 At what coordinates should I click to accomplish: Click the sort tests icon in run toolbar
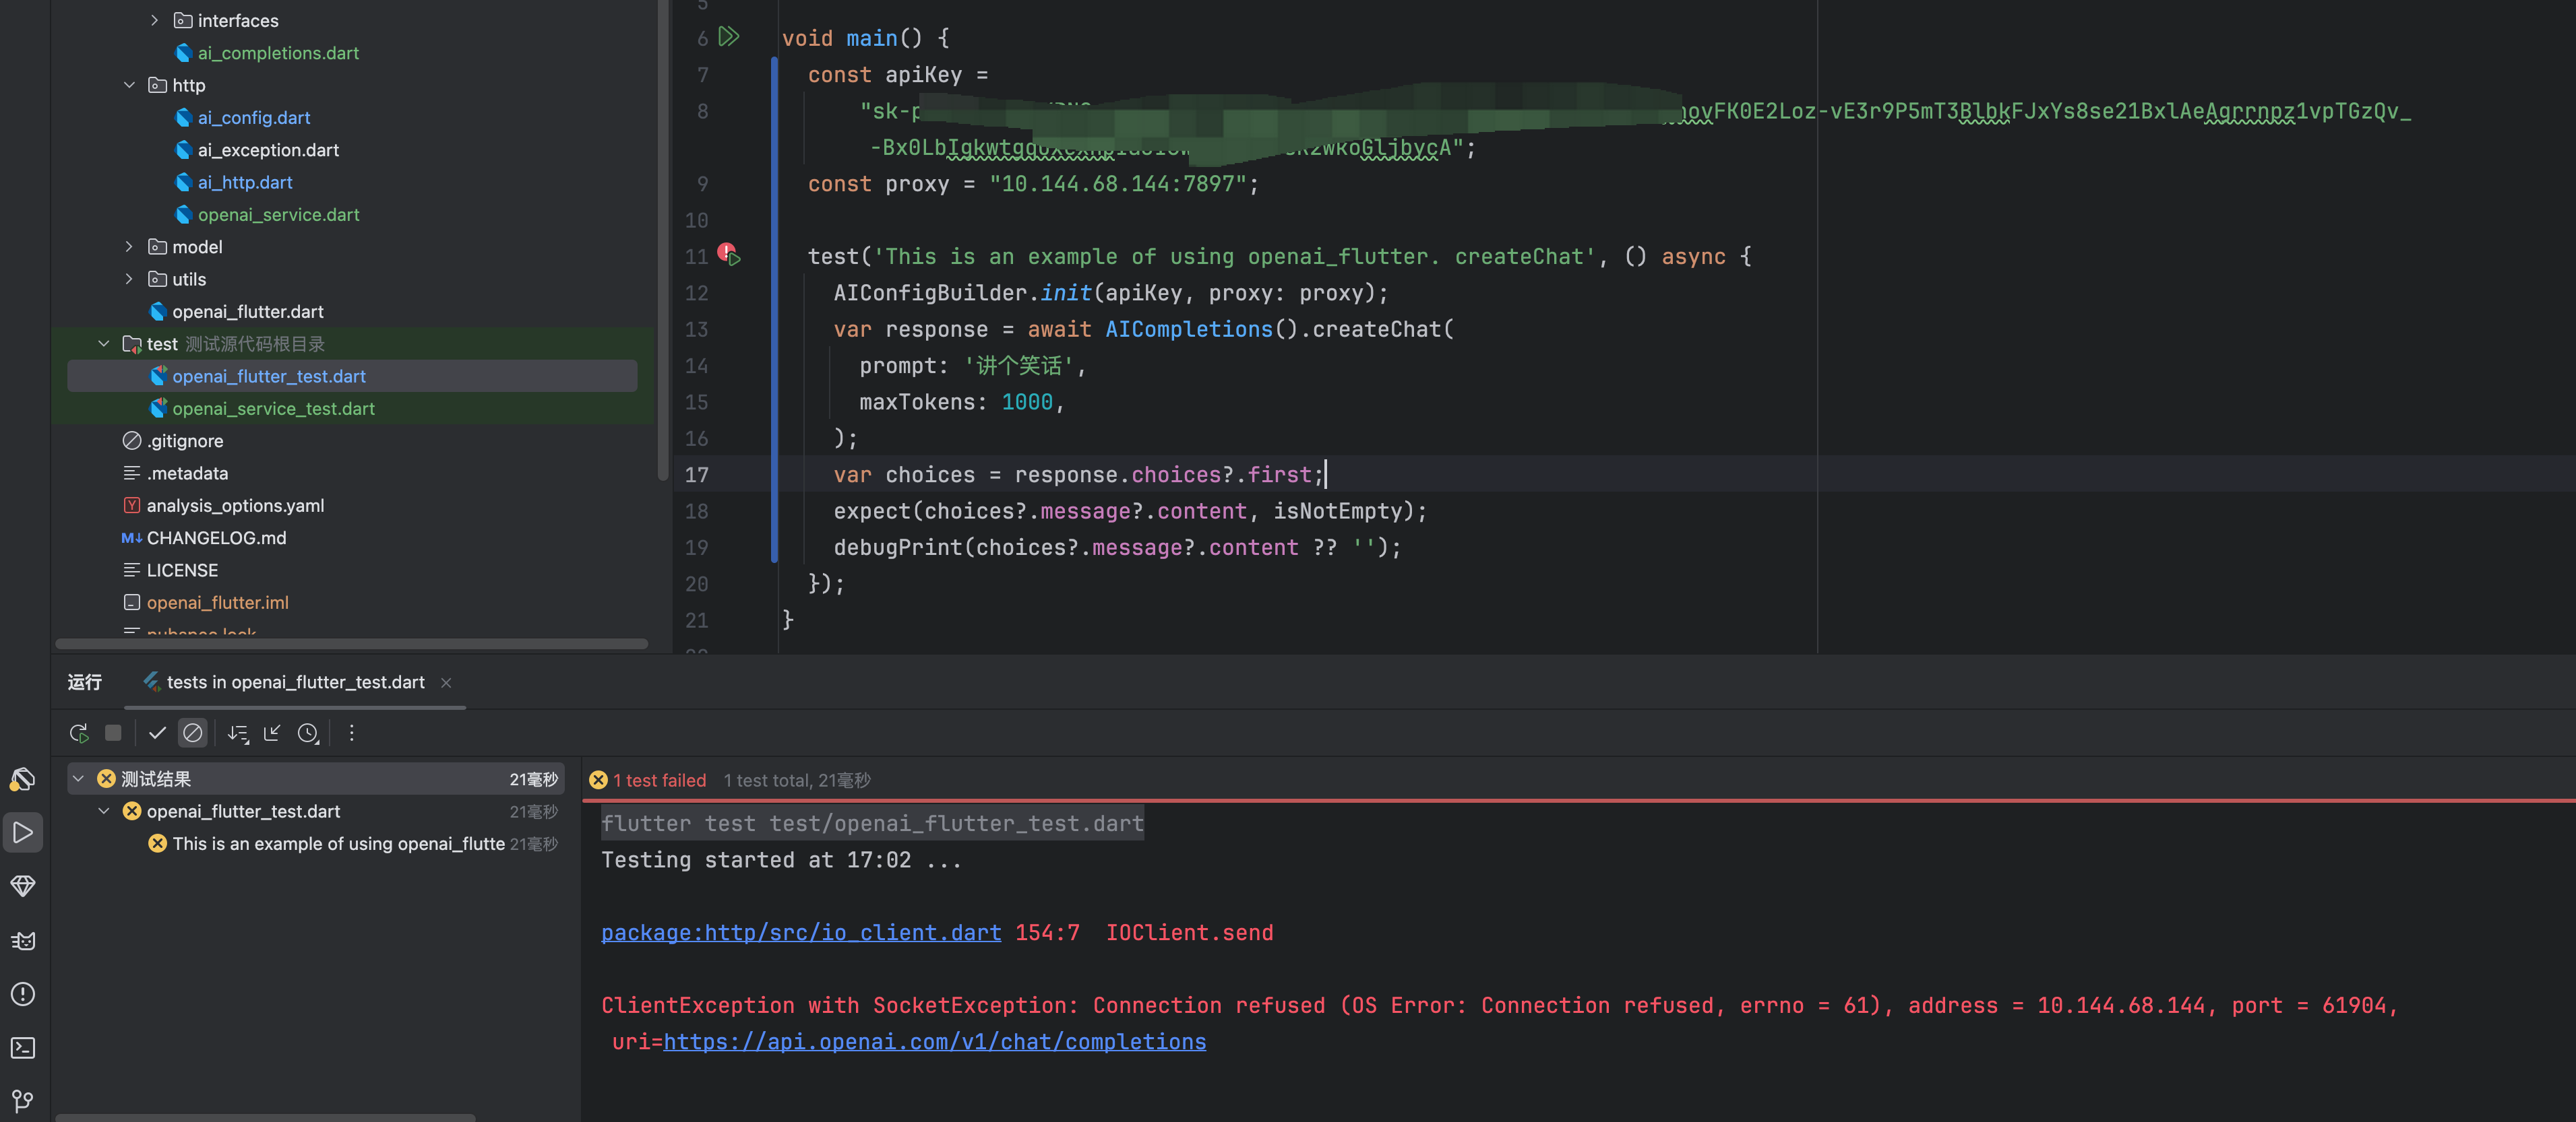[x=237, y=733]
